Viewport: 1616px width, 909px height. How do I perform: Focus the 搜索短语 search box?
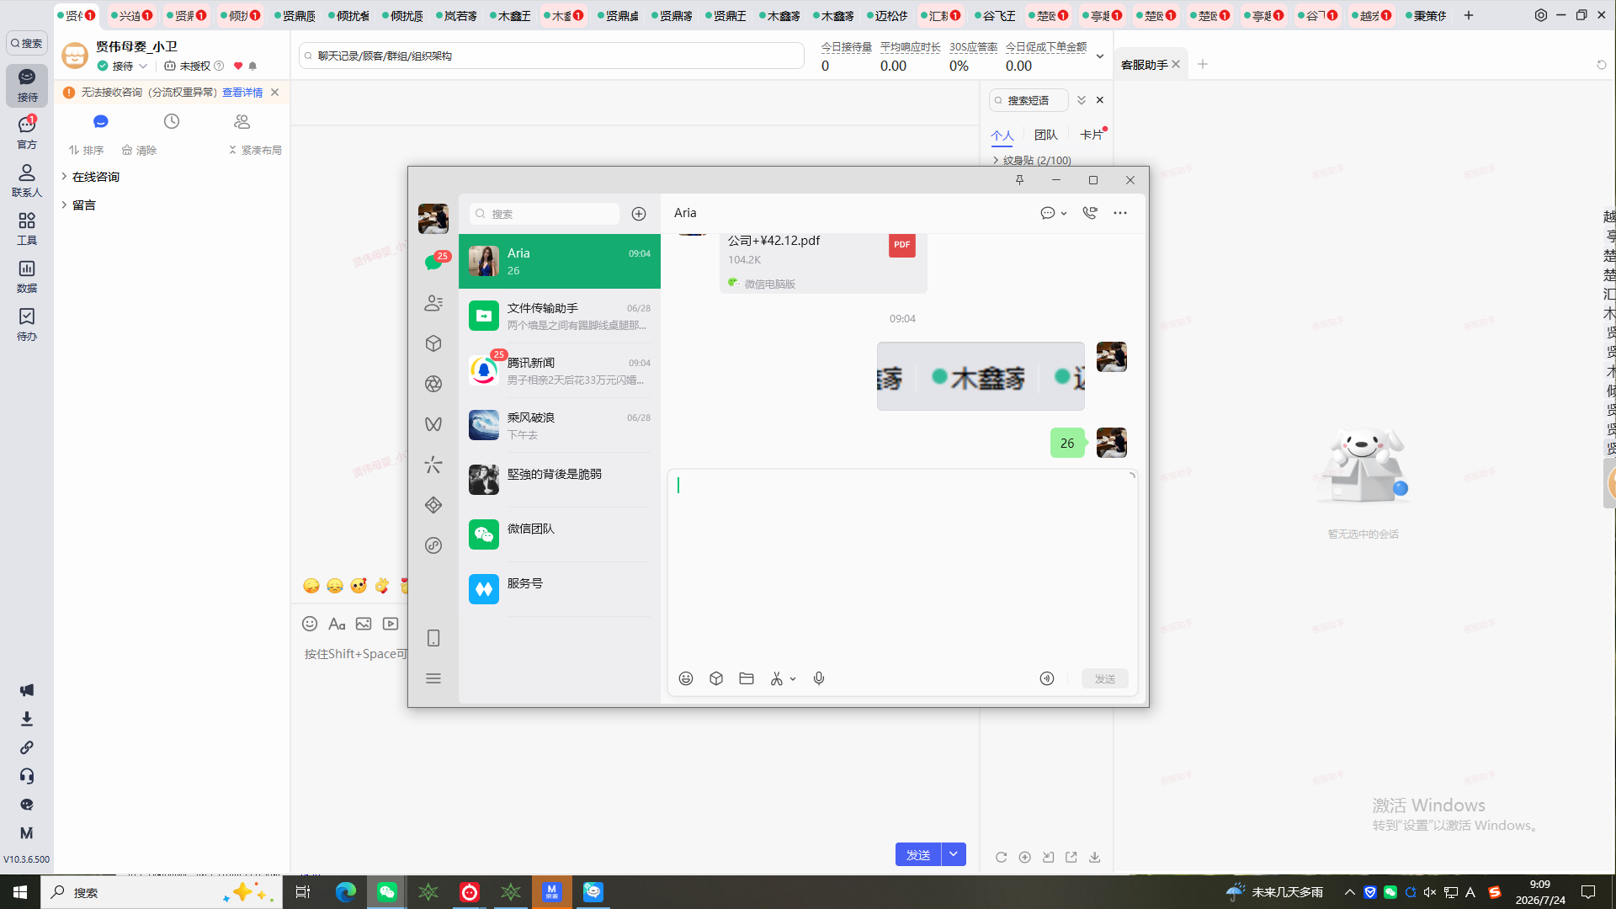(x=1029, y=100)
